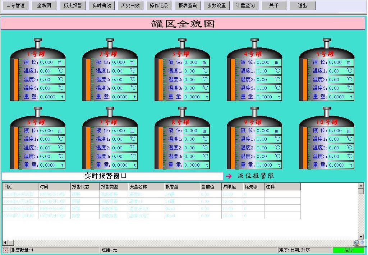Open 参数设置 parameter settings
Screen dimensions: 368x255
[x=217, y=6]
